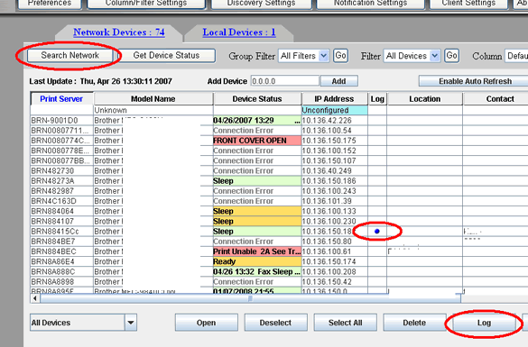The height and width of the screenshot is (347, 528).
Task: Sort by IP Address column header
Action: coord(334,99)
